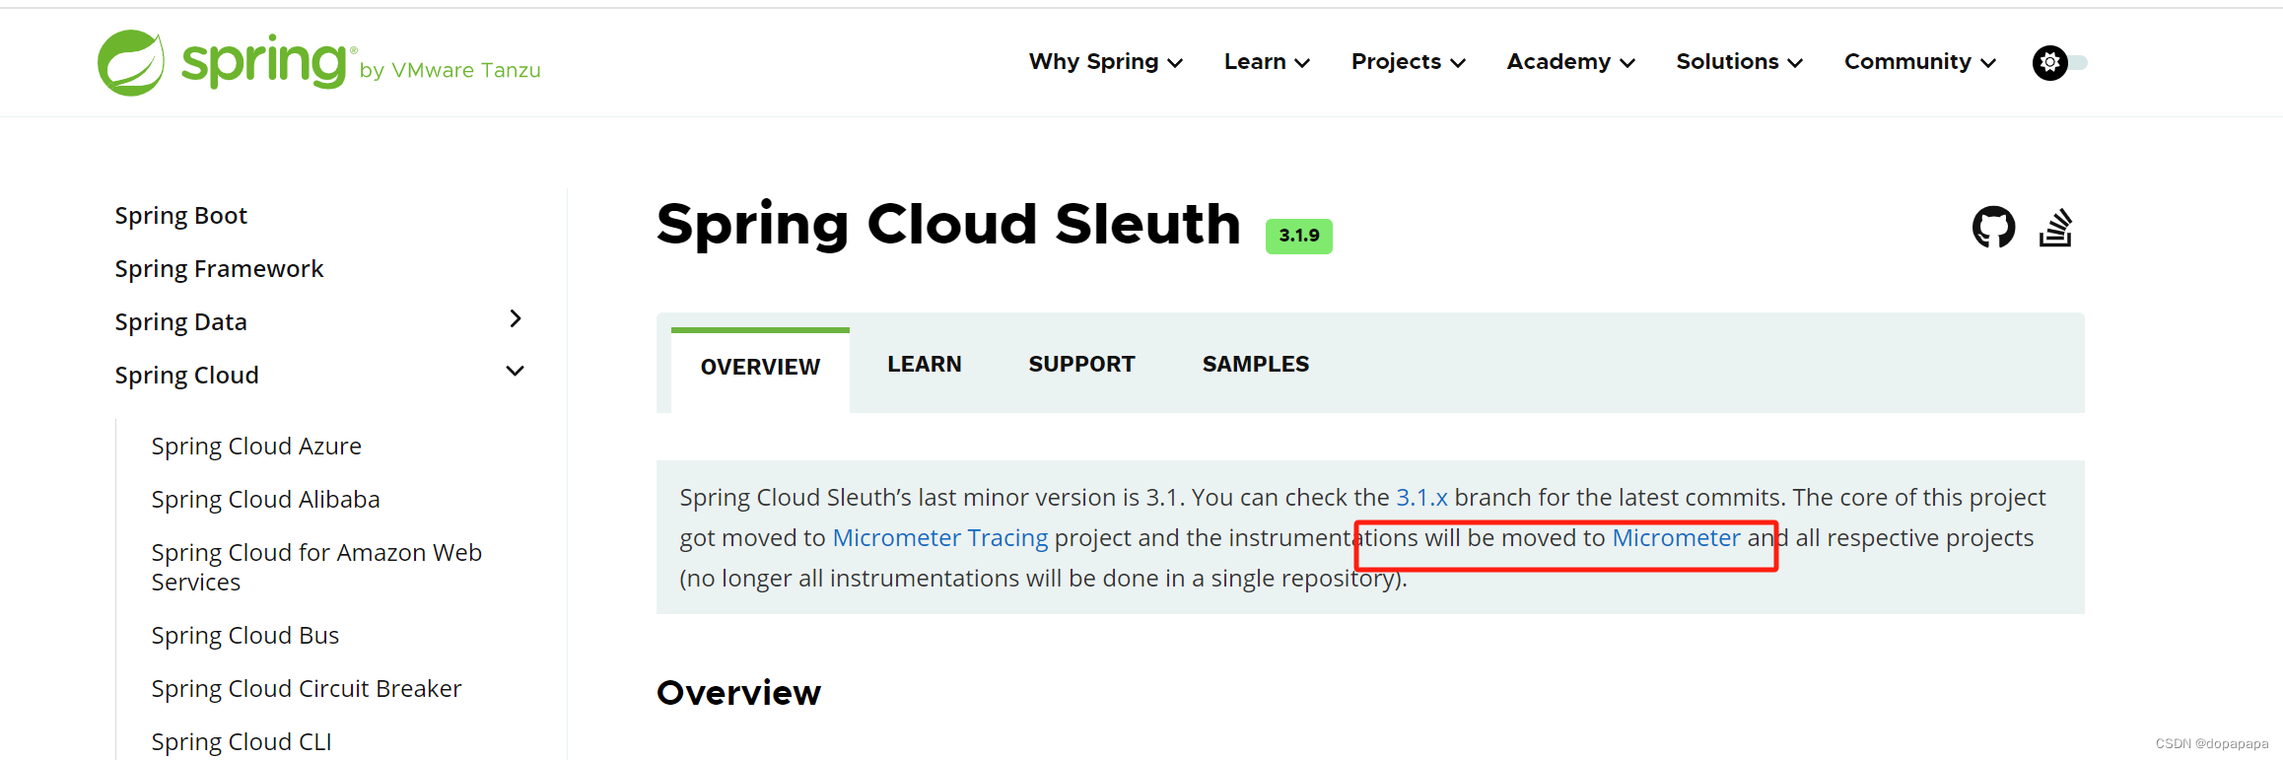
Task: Toggle the dark mode theme switch
Action: pos(2060,62)
